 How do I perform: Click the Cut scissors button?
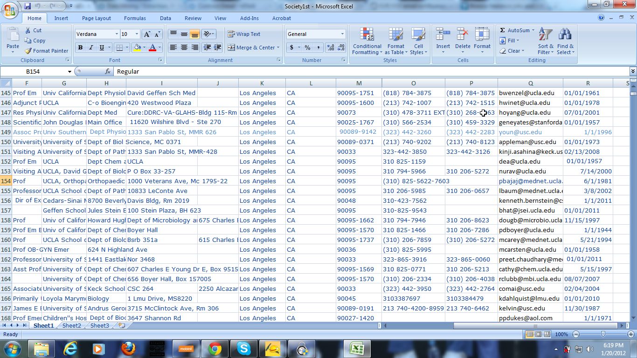(x=34, y=30)
